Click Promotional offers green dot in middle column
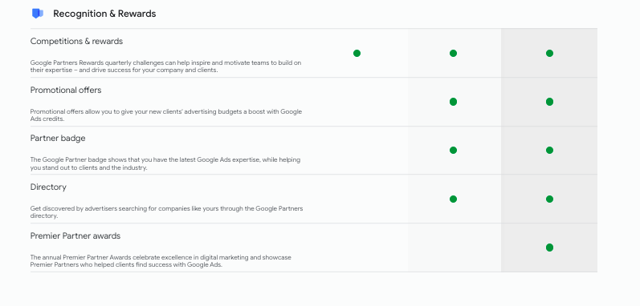640x306 pixels. point(453,102)
